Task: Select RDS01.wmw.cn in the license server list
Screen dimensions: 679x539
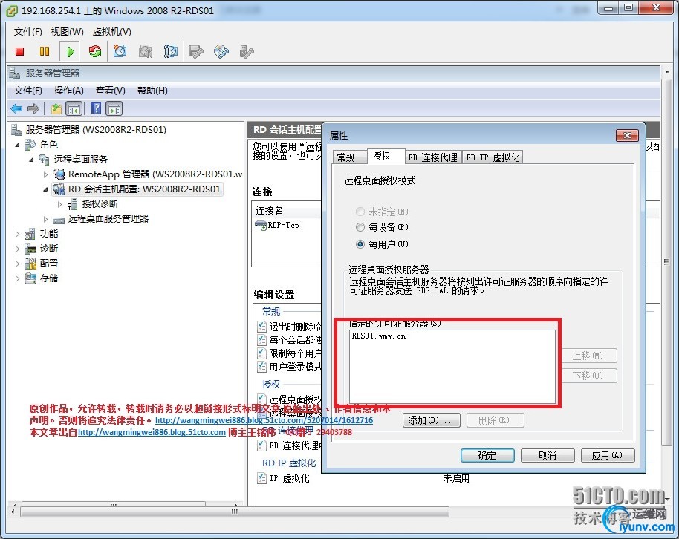Action: [378, 336]
